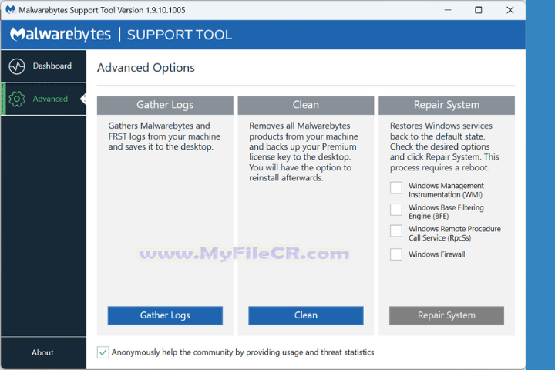Image resolution: width=555 pixels, height=370 pixels.
Task: Click the Advanced Options heading
Action: [x=146, y=68]
